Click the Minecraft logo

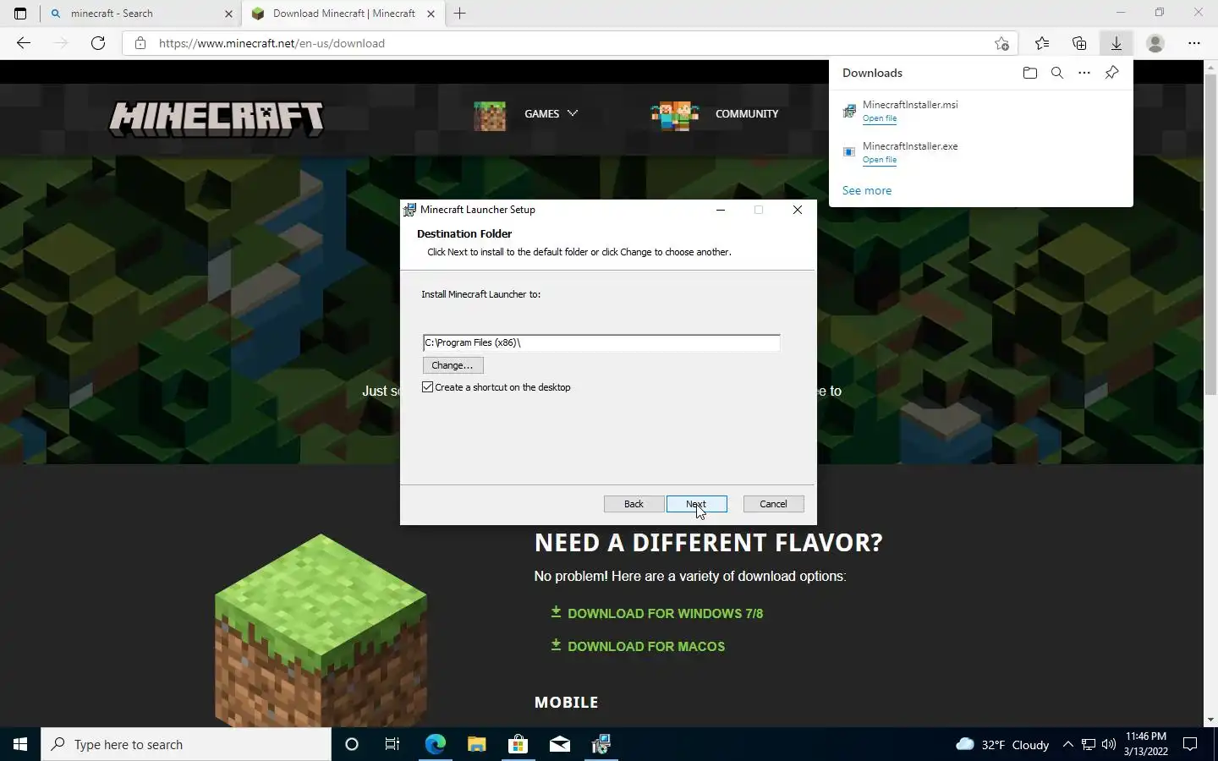coord(217,118)
